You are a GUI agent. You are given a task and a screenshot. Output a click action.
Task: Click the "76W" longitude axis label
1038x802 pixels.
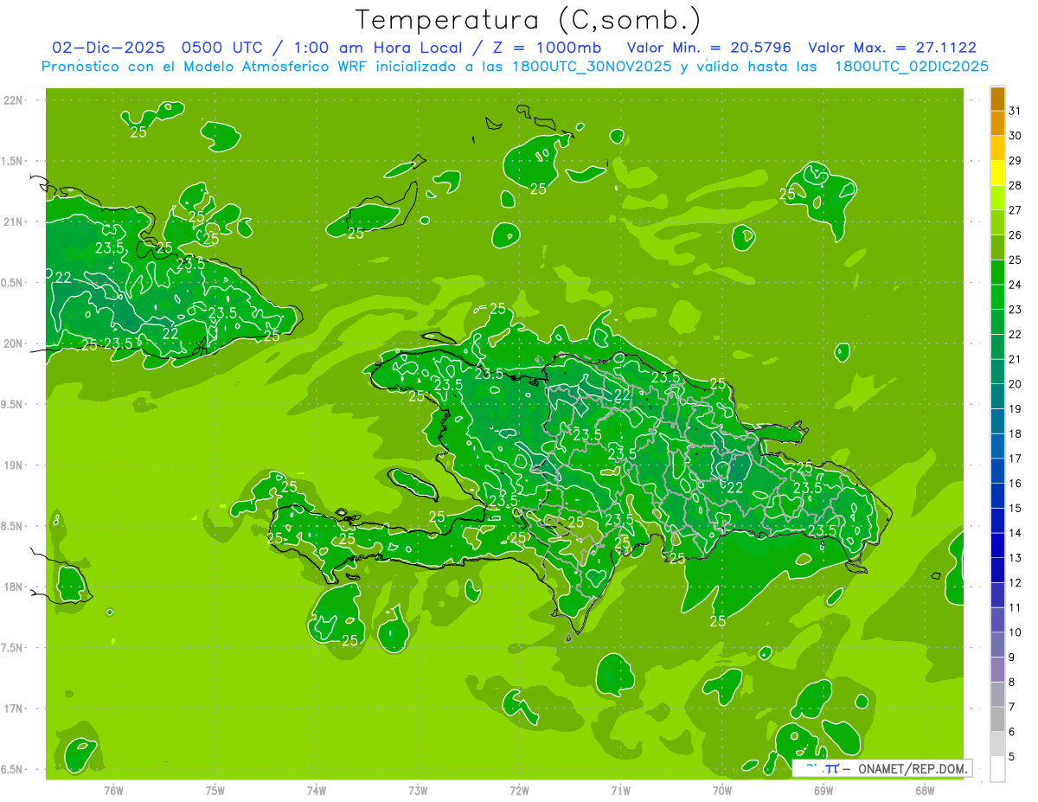[114, 791]
